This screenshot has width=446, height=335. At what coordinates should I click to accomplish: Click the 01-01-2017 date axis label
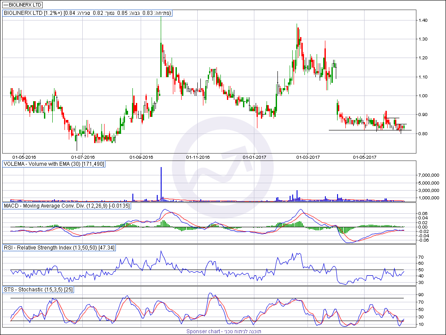tap(254, 157)
